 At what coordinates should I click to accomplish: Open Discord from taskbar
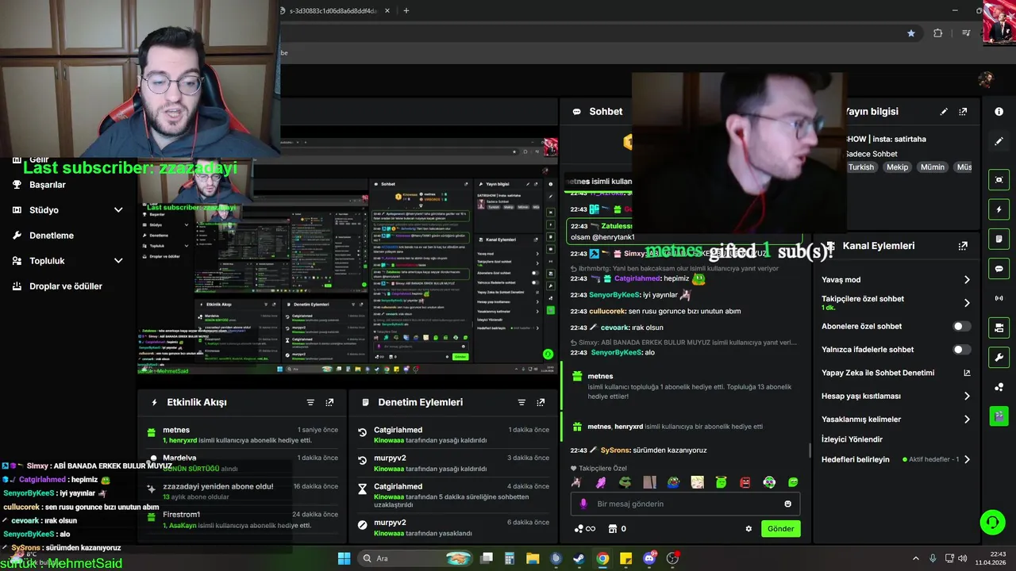pos(649,558)
